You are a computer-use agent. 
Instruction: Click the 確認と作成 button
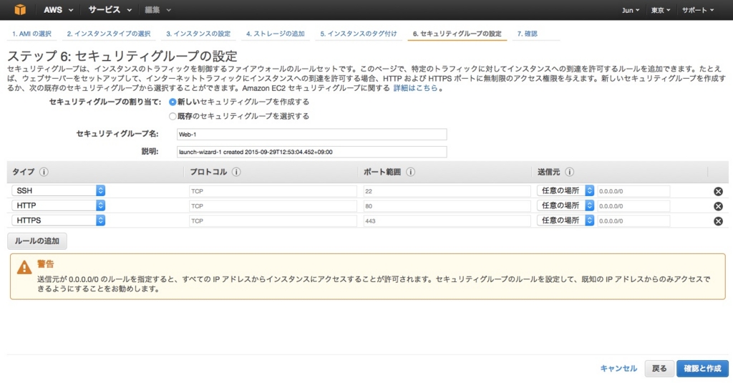tap(702, 369)
